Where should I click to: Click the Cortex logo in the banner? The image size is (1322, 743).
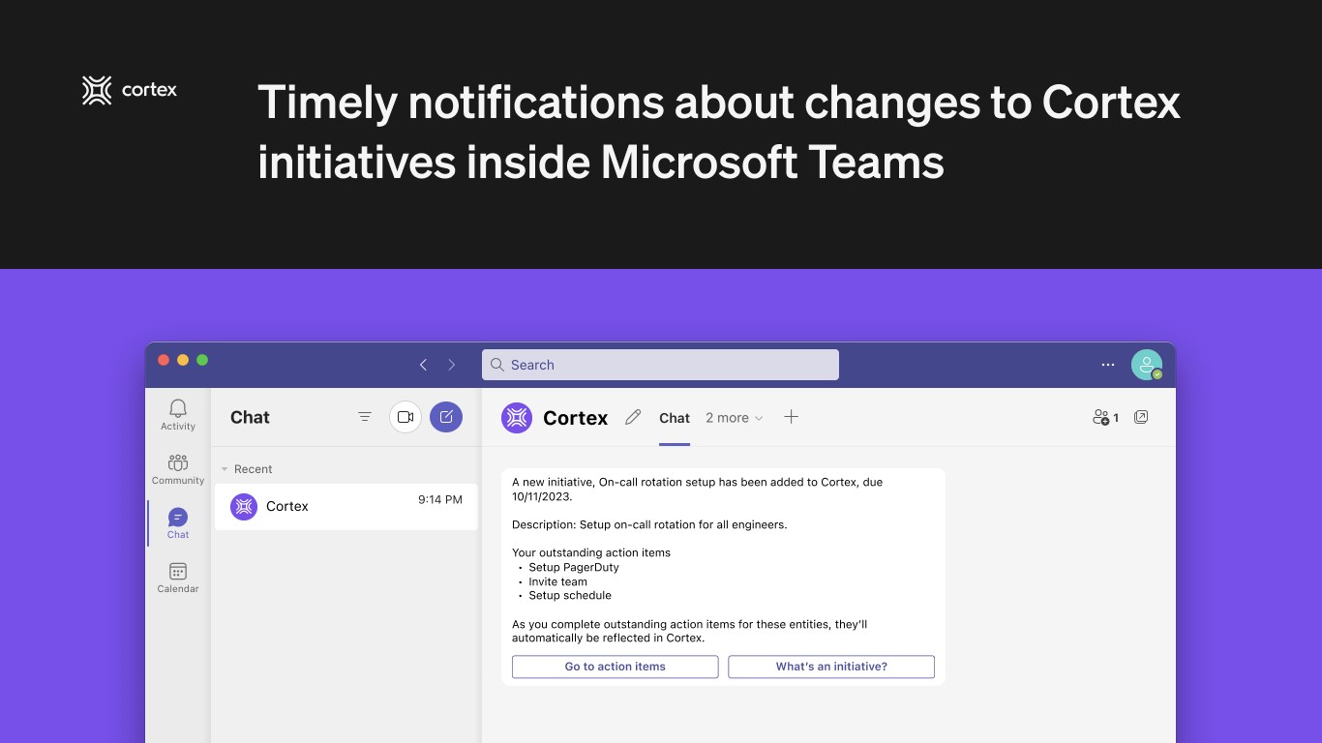(x=130, y=90)
